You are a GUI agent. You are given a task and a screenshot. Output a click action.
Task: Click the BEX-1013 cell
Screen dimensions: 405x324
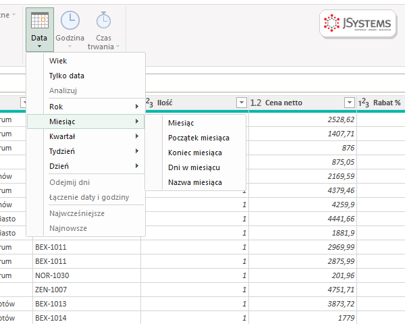[87, 304]
